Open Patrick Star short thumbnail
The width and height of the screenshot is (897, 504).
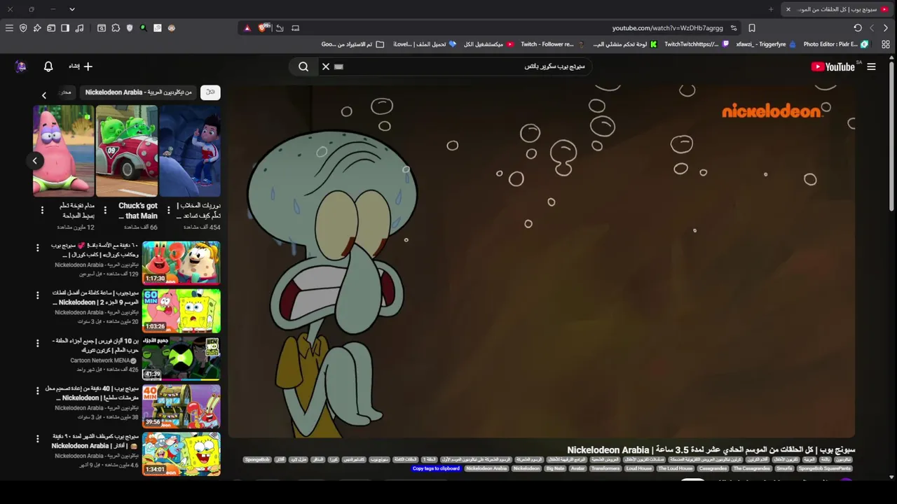64,150
